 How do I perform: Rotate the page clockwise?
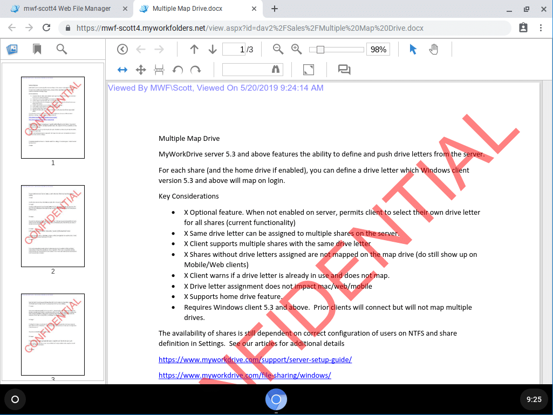pyautogui.click(x=195, y=69)
